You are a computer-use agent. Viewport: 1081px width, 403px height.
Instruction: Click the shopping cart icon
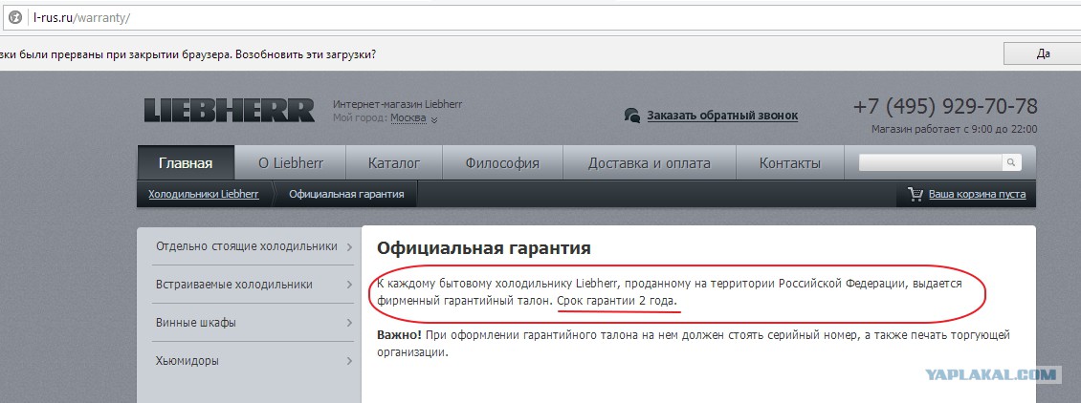[916, 194]
